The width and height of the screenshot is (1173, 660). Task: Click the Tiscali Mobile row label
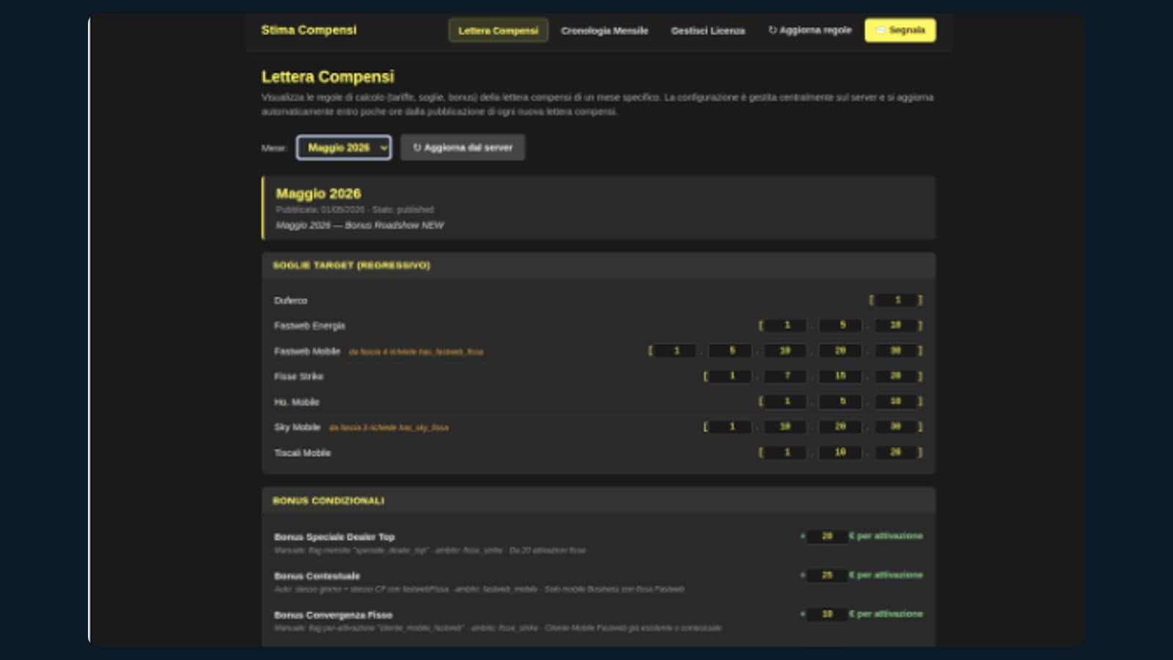pyautogui.click(x=302, y=452)
